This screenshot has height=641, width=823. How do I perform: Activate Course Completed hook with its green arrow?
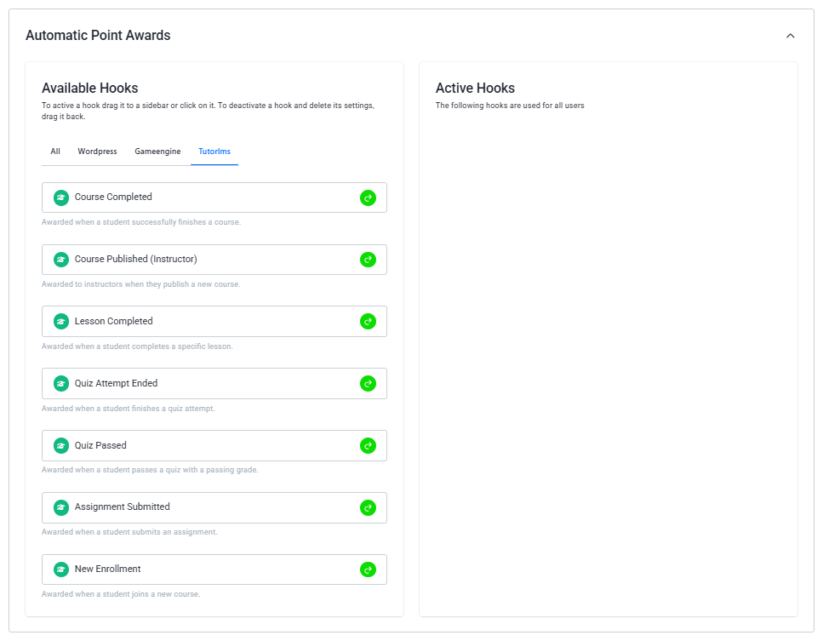click(368, 197)
